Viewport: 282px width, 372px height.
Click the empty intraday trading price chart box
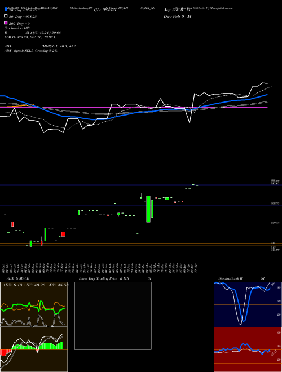[x=113, y=316]
